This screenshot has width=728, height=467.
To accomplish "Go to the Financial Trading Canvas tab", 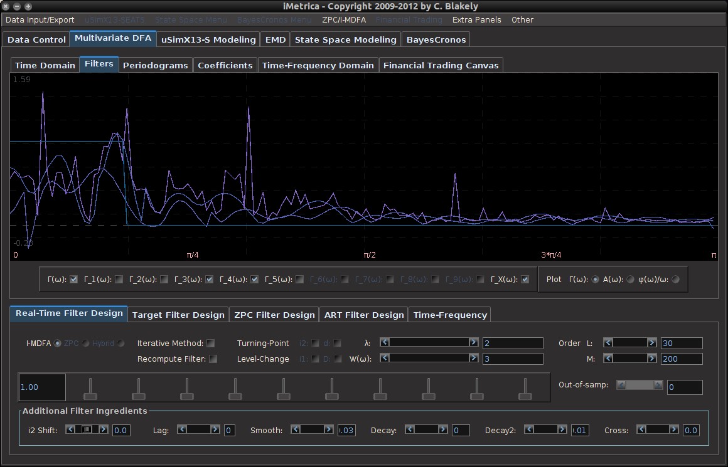I will 441,65.
